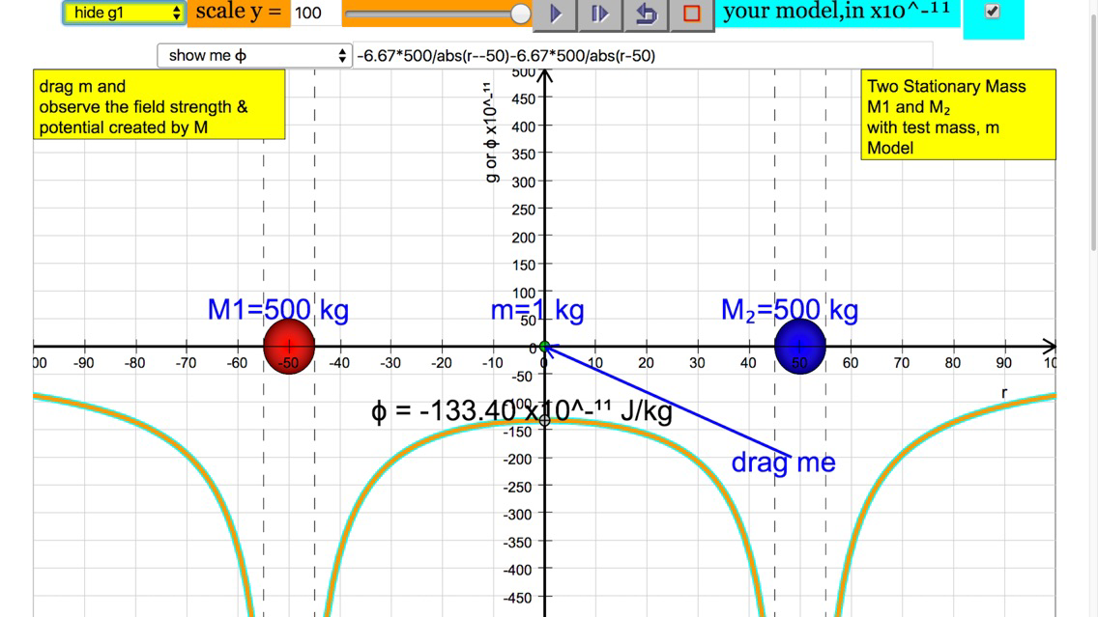Viewport: 1098px width, 617px height.
Task: Click the green test mass m at origin
Action: pos(545,347)
